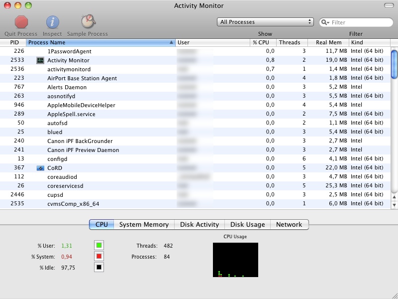This screenshot has height=299, width=398.
Task: Click the scroll up arrow
Action: click(394, 197)
